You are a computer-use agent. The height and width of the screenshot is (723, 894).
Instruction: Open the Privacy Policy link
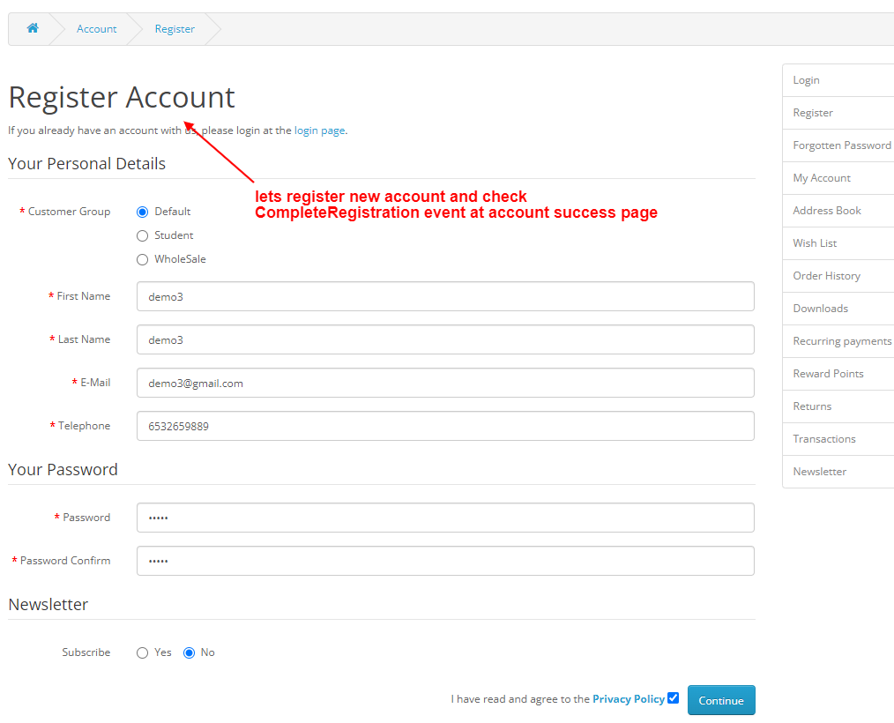pos(629,699)
